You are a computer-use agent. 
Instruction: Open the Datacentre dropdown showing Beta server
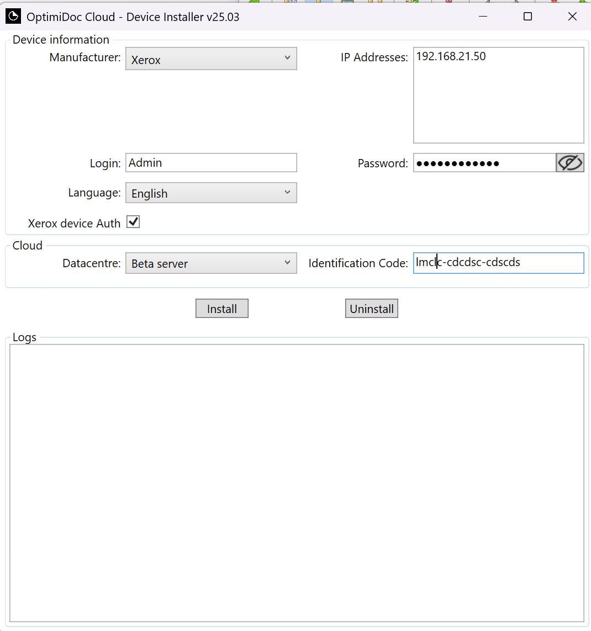(211, 263)
